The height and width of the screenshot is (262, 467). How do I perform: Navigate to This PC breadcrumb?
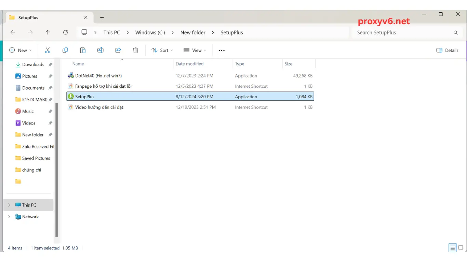tap(112, 32)
